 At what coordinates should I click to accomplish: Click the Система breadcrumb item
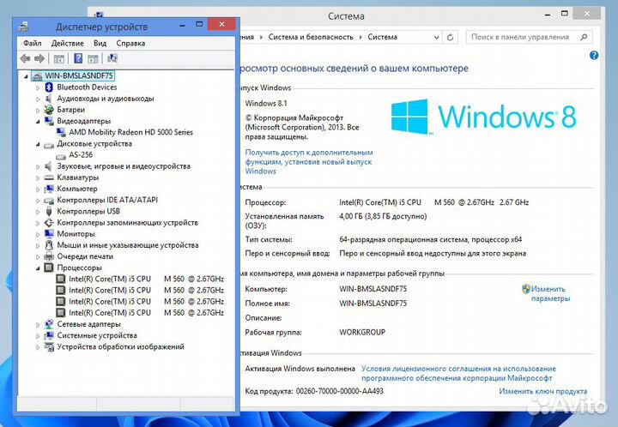tap(382, 37)
